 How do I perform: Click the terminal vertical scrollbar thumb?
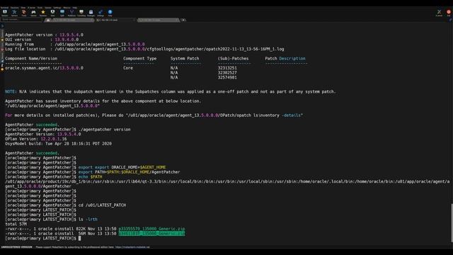click(x=452, y=223)
